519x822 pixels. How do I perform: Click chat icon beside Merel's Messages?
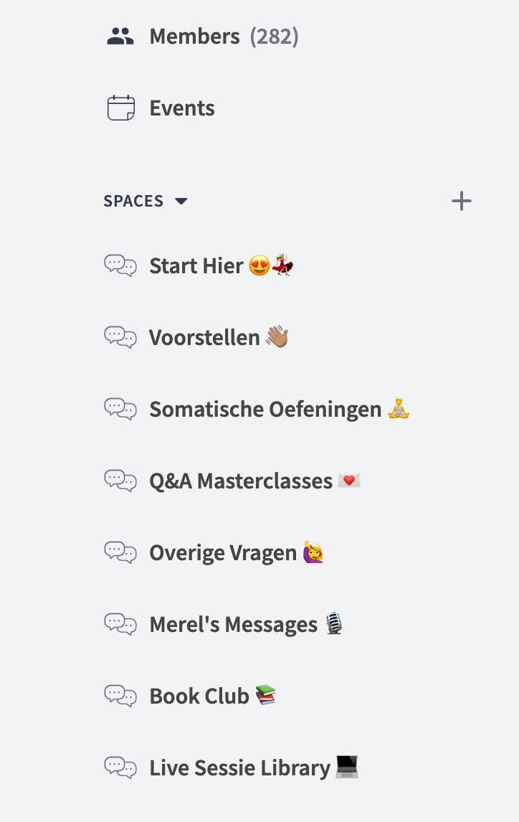click(120, 624)
